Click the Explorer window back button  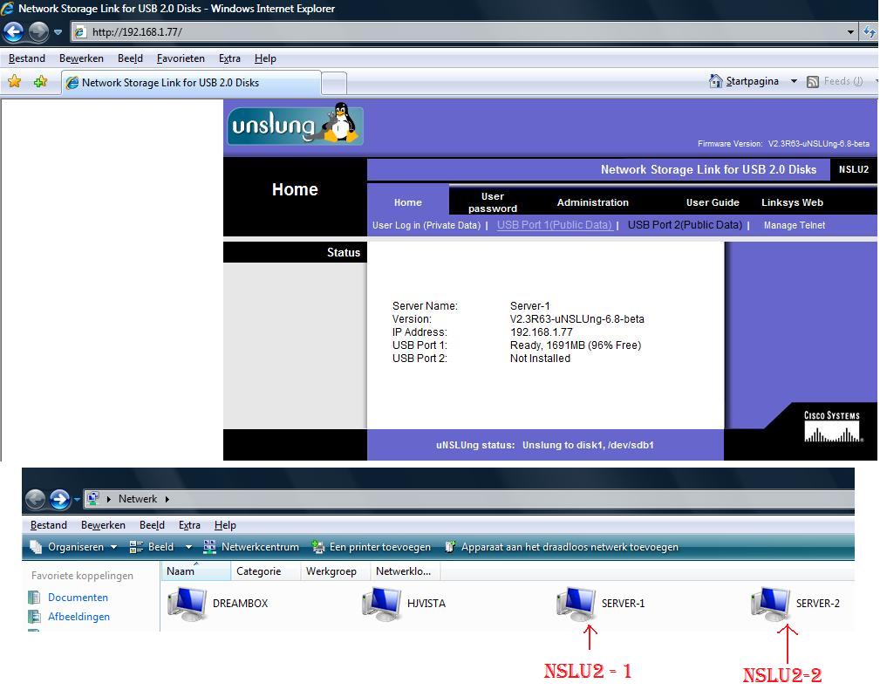[x=36, y=499]
